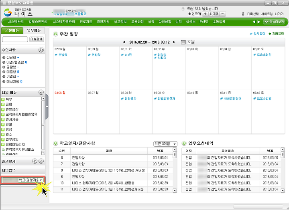Screen dimensions: 289x210
Task: Open 전교임원선거 event on 03.09
Action: [166, 99]
